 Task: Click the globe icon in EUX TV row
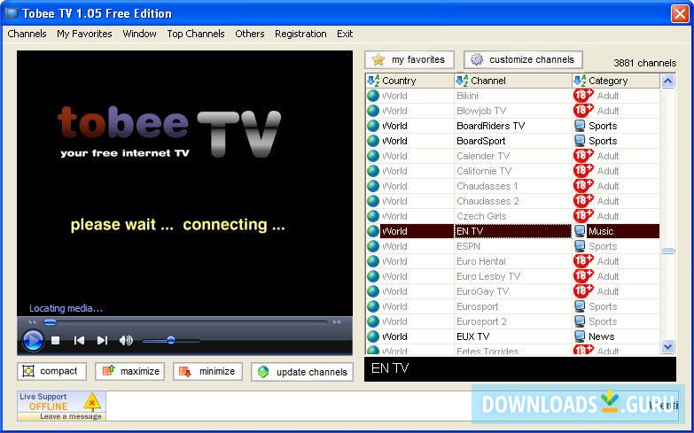point(373,336)
